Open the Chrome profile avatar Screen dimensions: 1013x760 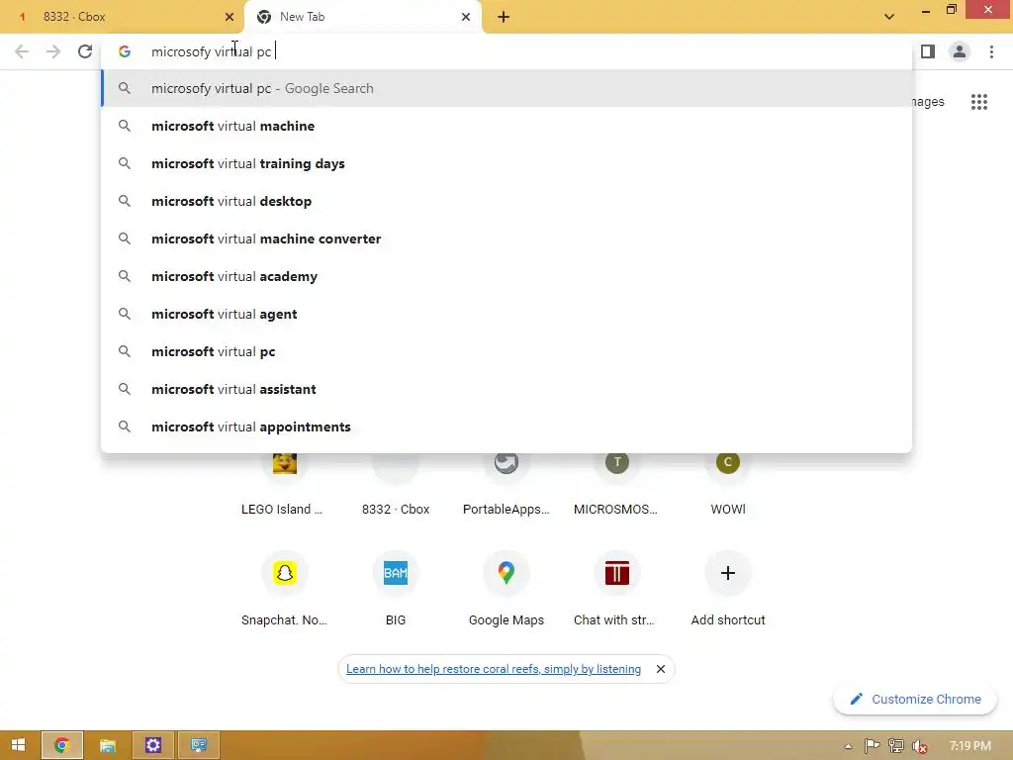(960, 51)
